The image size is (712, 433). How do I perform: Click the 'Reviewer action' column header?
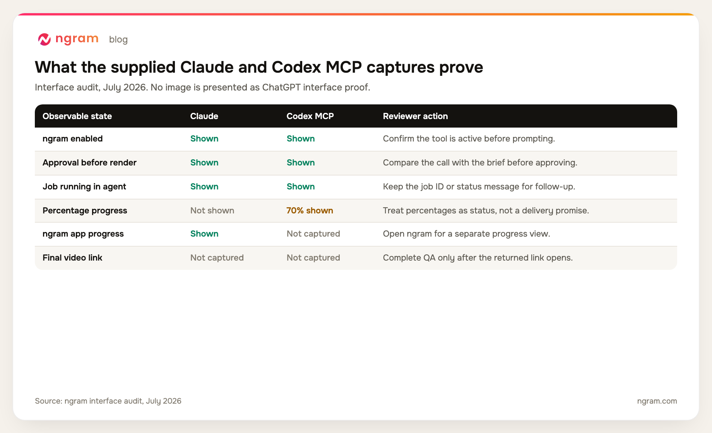[415, 116]
